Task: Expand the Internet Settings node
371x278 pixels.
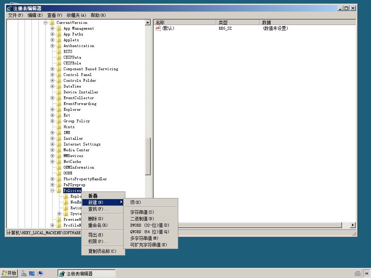Action: [52, 144]
